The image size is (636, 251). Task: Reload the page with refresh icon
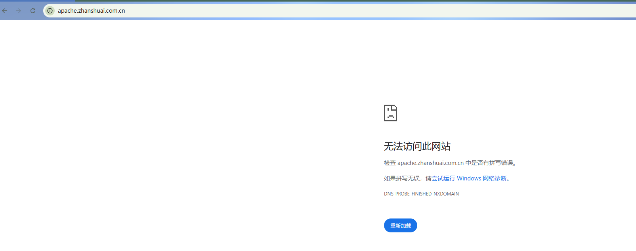pyautogui.click(x=33, y=11)
